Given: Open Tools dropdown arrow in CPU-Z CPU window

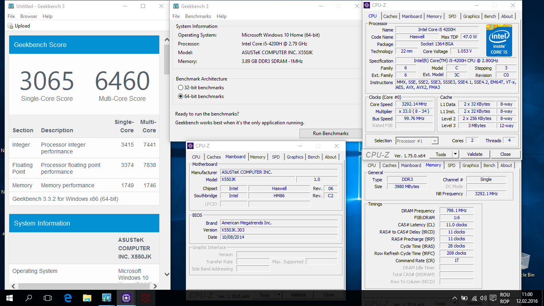Looking at the screenshot, I should click(455, 154).
